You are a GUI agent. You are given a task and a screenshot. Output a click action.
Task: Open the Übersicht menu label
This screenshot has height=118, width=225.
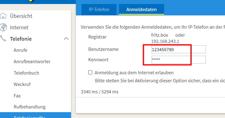click(x=21, y=16)
